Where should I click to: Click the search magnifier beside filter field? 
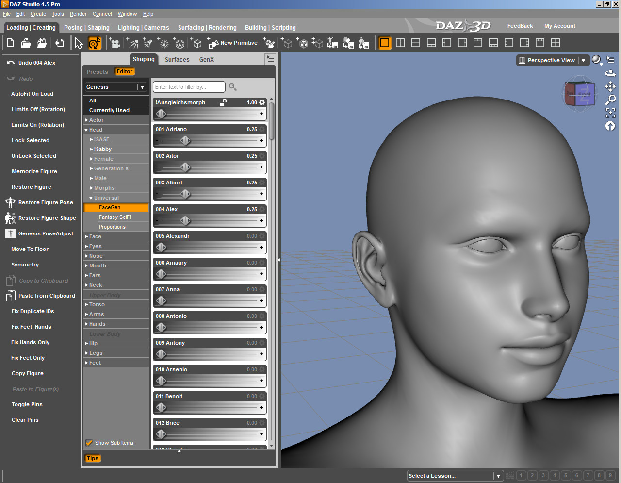(233, 87)
